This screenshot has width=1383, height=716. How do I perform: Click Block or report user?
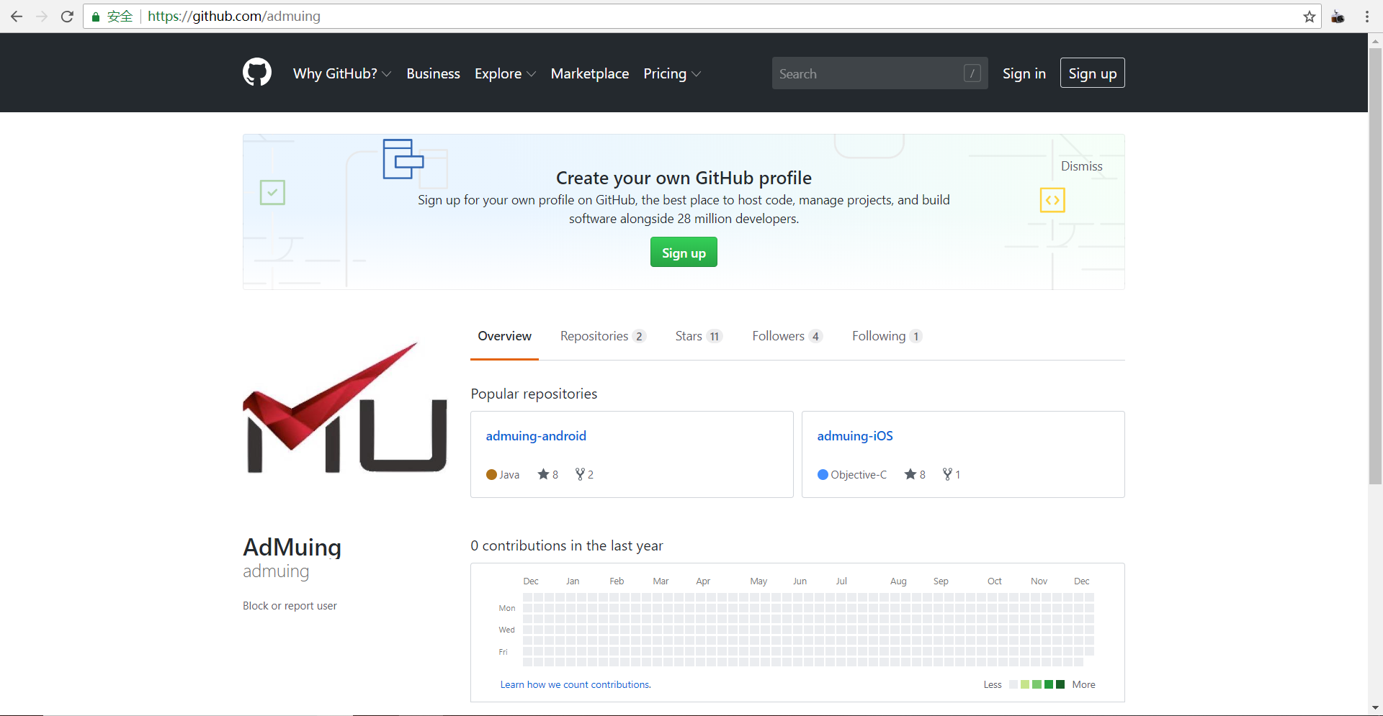290,606
